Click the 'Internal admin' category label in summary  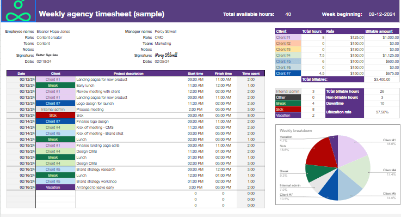click(288, 91)
